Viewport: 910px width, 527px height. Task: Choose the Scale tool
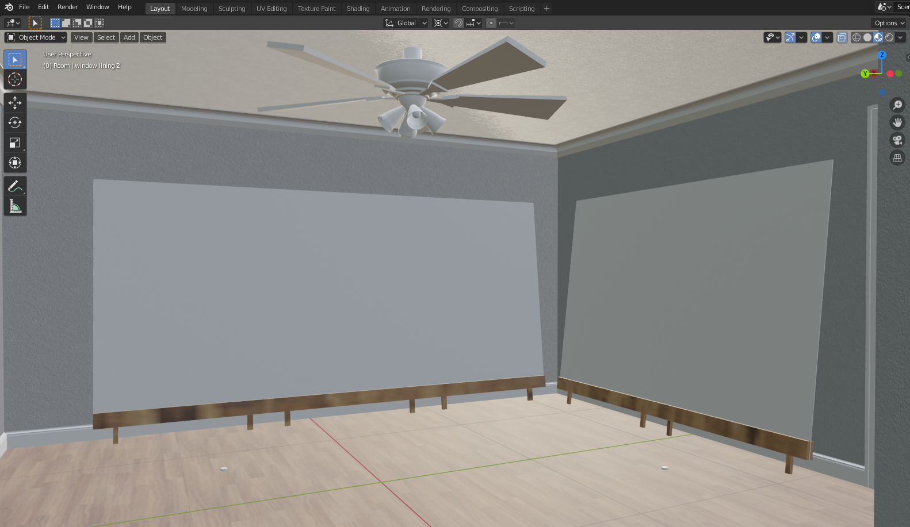coord(15,143)
